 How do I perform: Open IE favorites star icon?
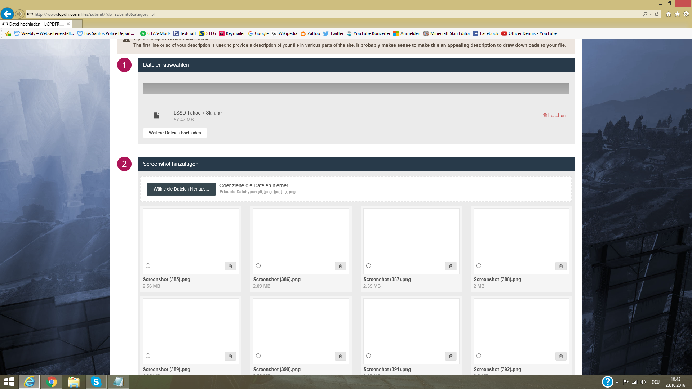[x=677, y=14]
